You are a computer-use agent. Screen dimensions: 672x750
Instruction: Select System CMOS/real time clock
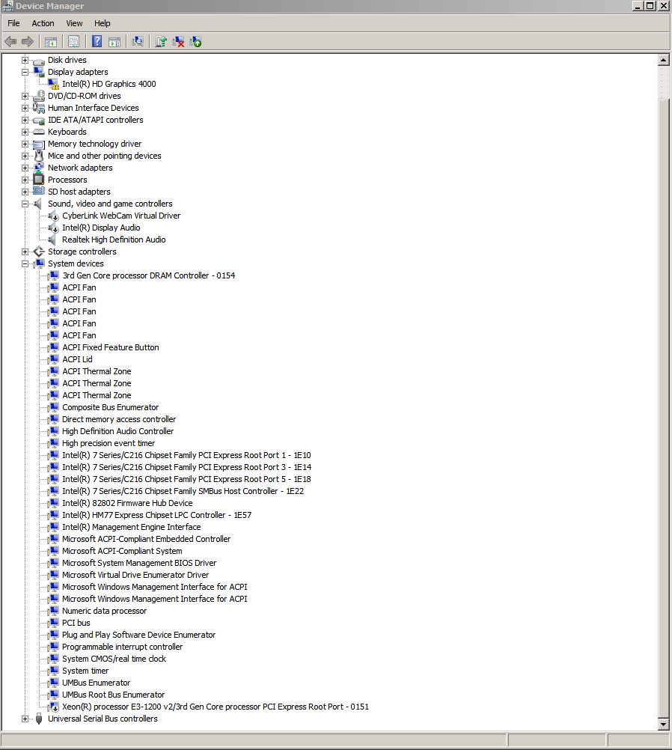tap(114, 659)
